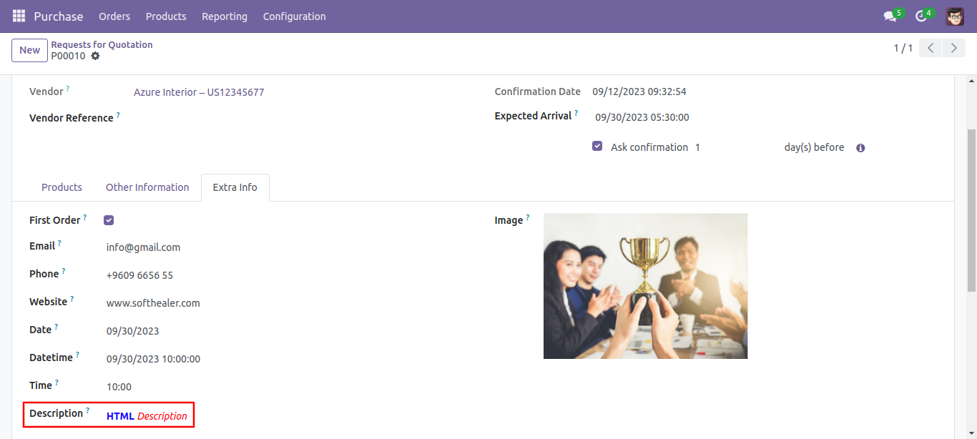
Task: Select the Extra Info tab
Action: (235, 187)
